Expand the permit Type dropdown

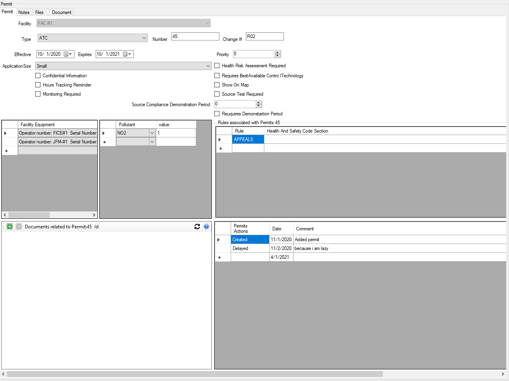pos(144,38)
